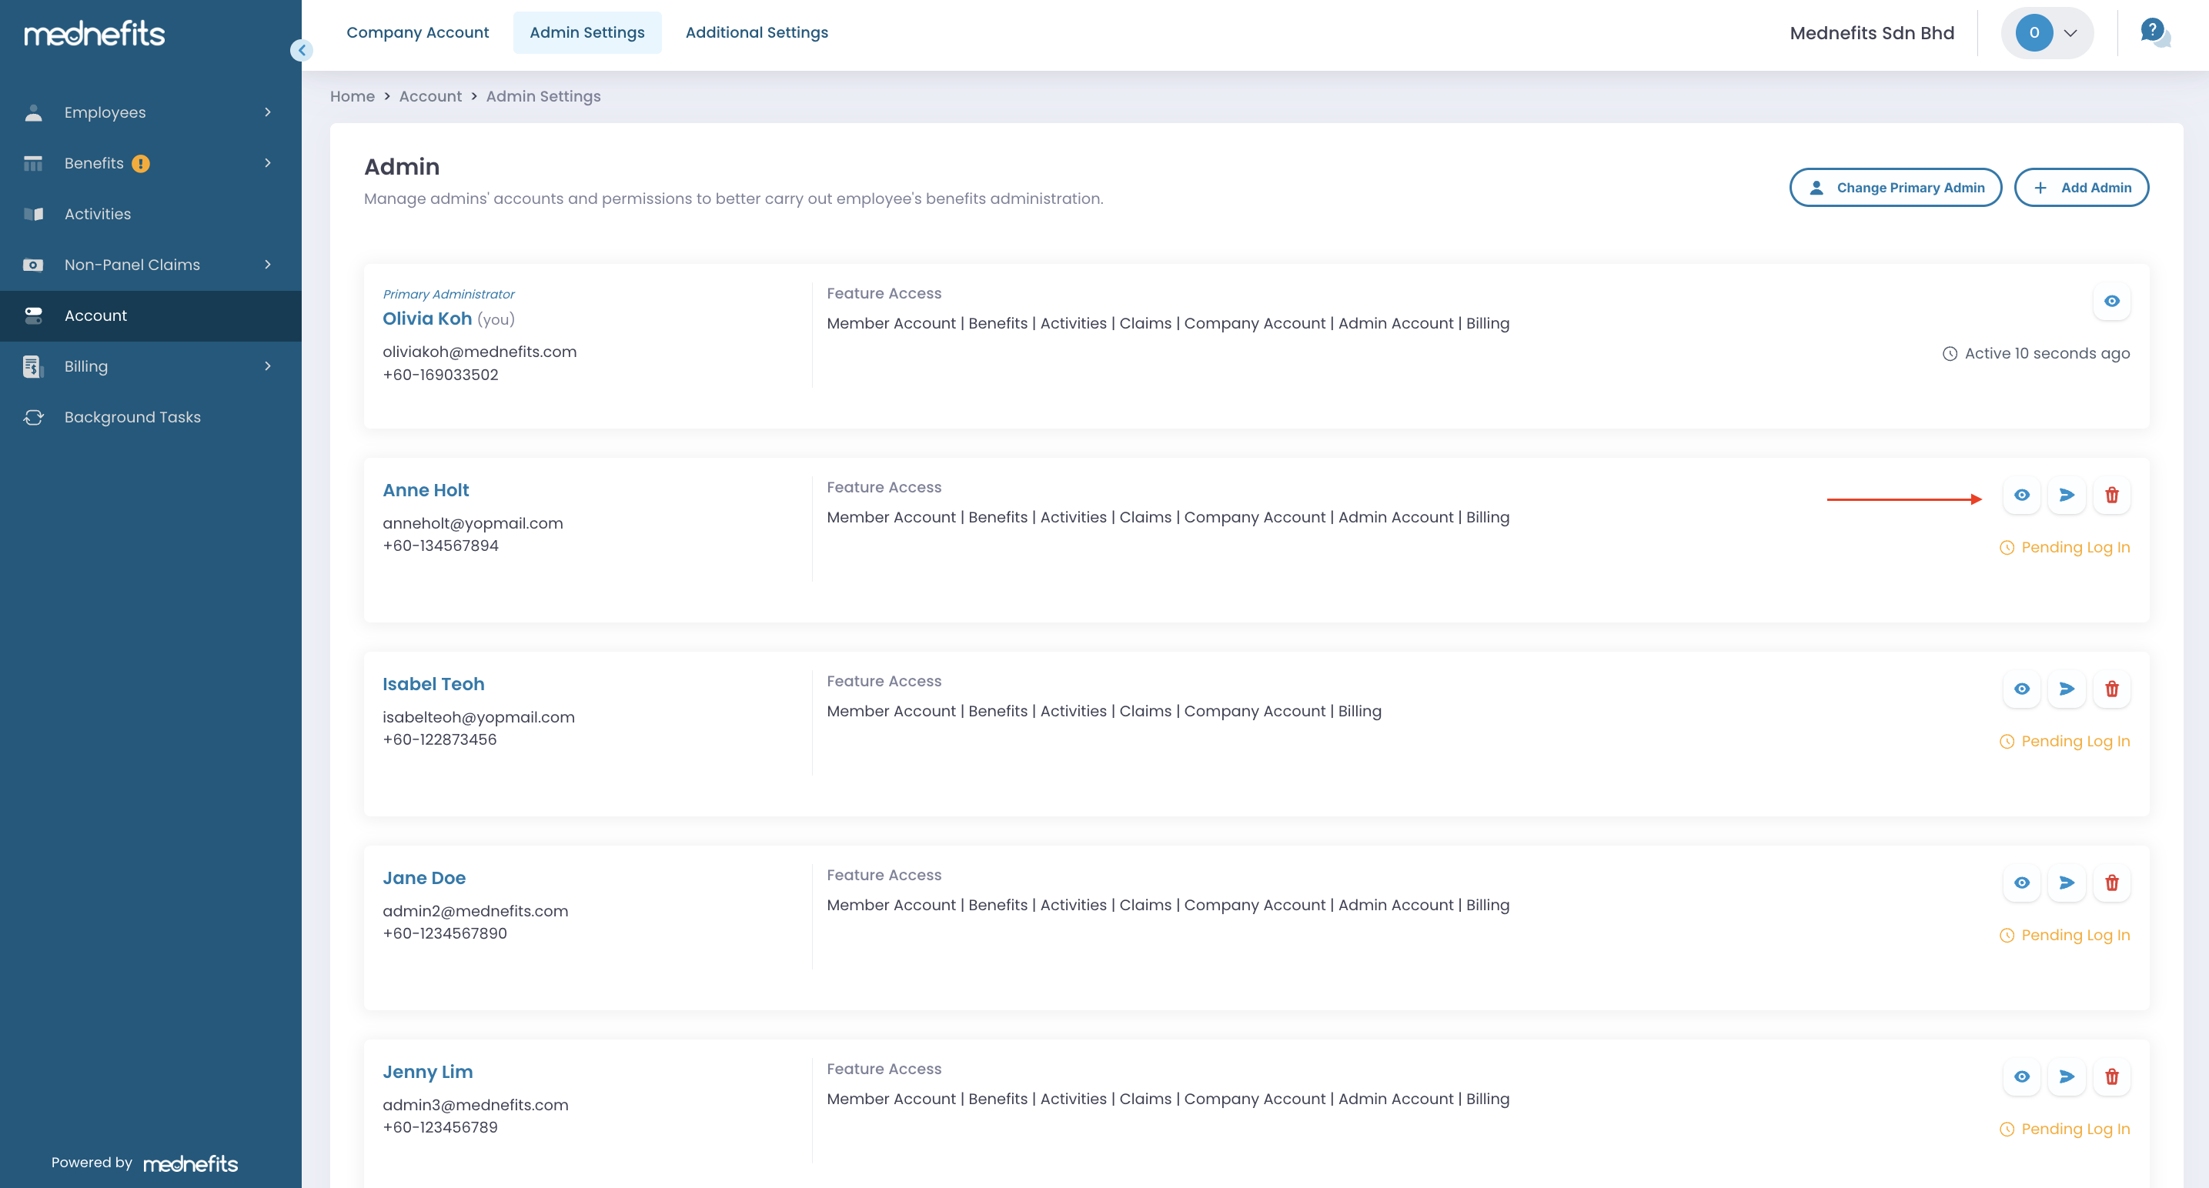This screenshot has height=1188, width=2209.
Task: Delete admin Jane Doe
Action: [x=2111, y=883]
